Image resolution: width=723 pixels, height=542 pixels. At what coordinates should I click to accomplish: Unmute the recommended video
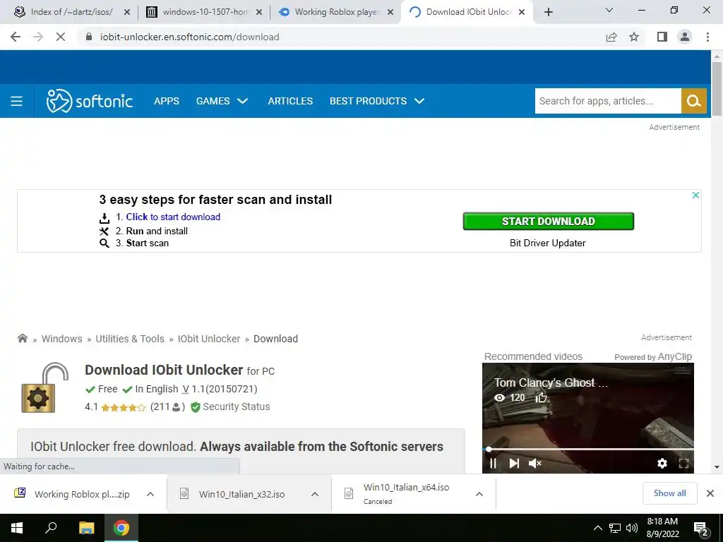[535, 463]
